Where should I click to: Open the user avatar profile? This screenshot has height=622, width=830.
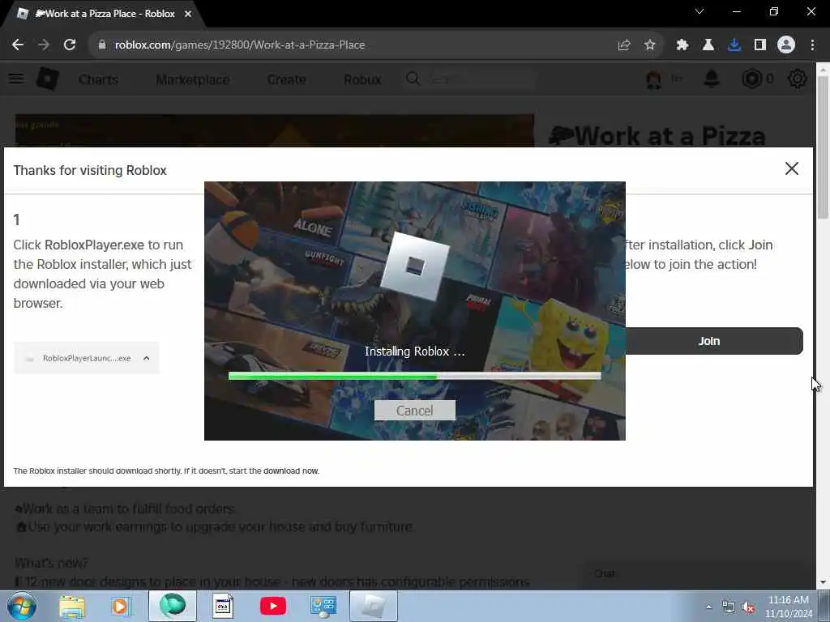tap(654, 79)
